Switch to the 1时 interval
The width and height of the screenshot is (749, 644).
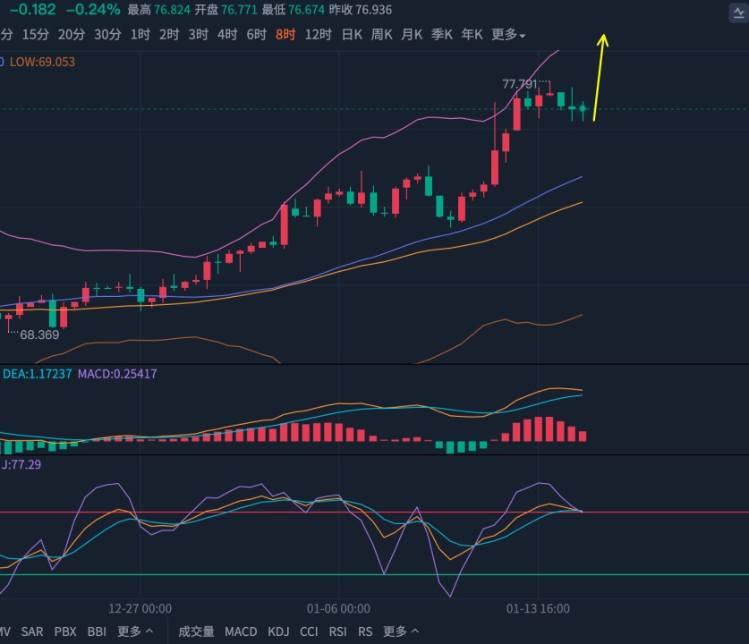140,34
